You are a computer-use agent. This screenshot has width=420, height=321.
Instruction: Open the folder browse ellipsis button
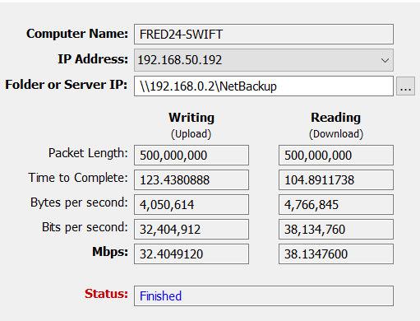[405, 86]
